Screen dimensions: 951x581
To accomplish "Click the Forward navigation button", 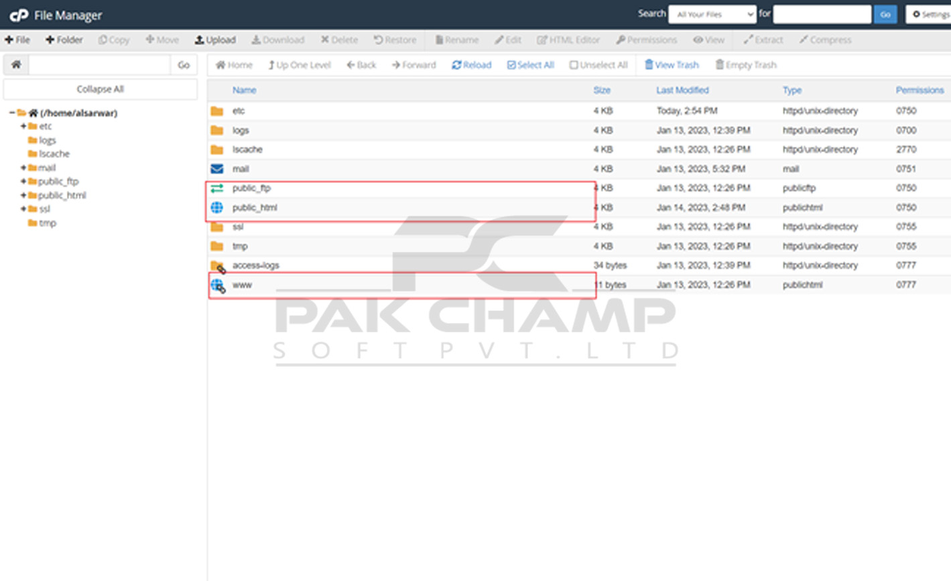I will coord(414,65).
